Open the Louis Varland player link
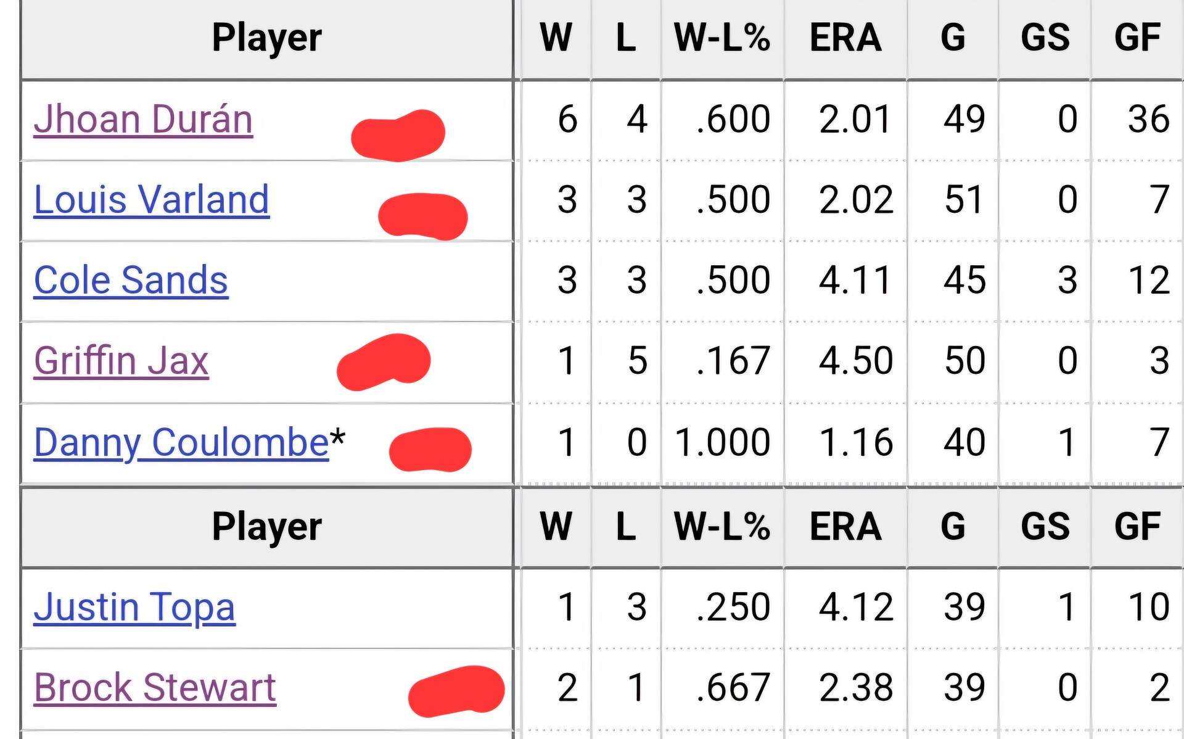This screenshot has height=739, width=1184. (x=152, y=200)
